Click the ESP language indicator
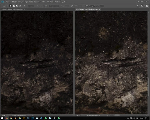 (x=137, y=118)
